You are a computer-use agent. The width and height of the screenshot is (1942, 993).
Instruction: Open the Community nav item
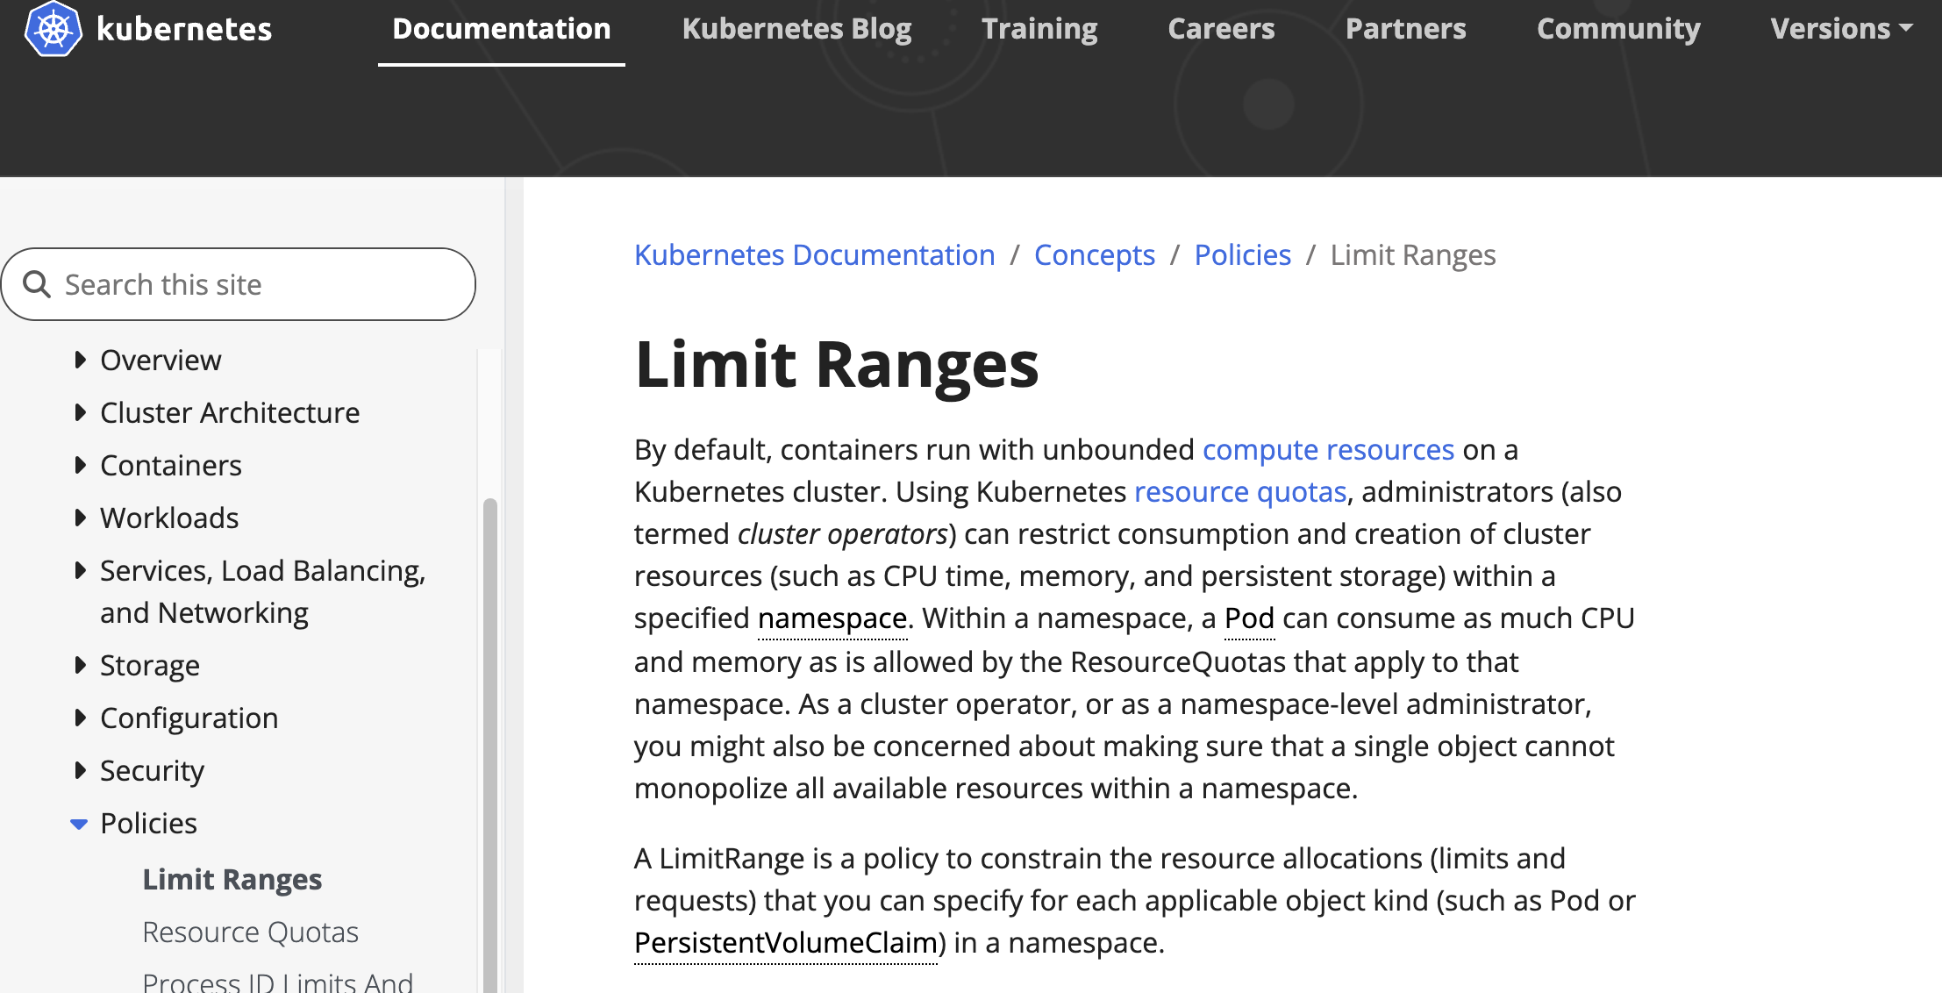click(1618, 29)
